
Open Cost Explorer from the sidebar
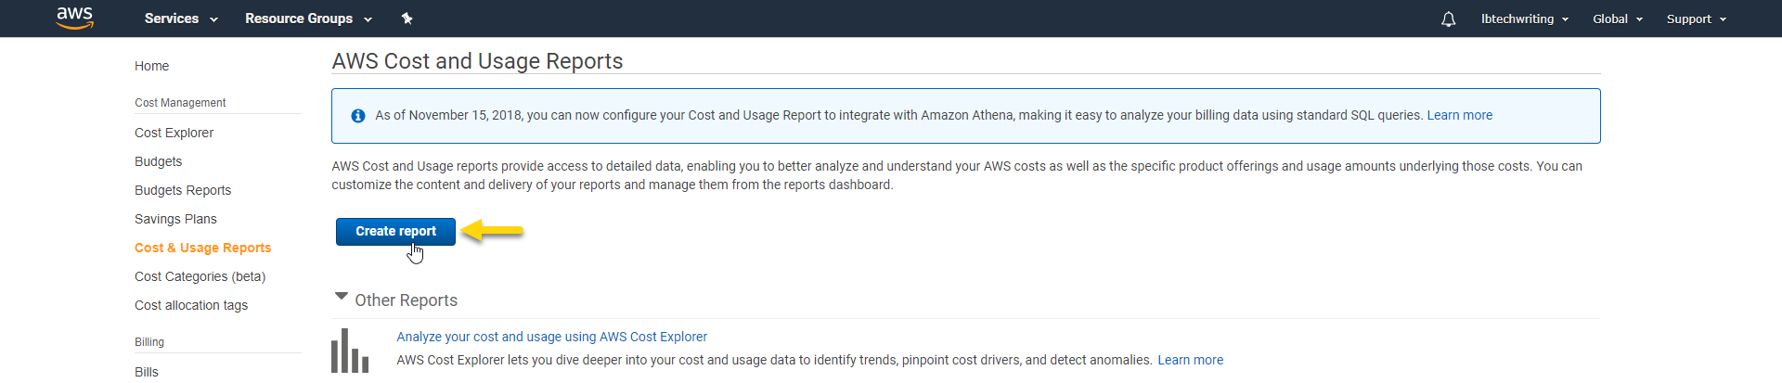pyautogui.click(x=174, y=133)
